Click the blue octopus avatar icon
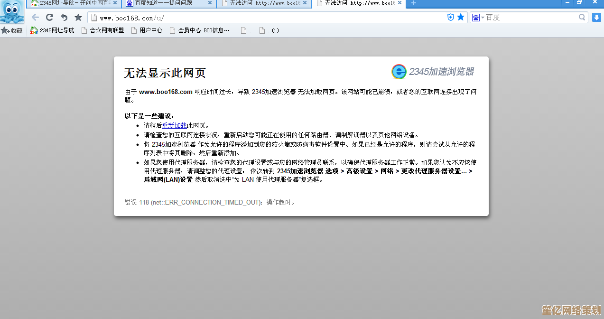The image size is (604, 319). 12,11
